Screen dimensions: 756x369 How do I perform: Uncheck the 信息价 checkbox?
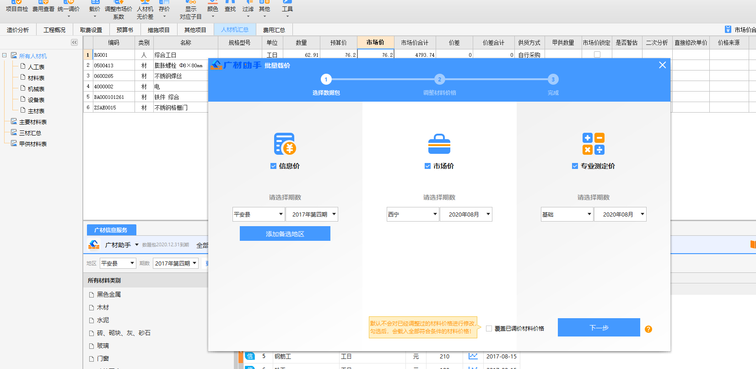click(x=273, y=166)
